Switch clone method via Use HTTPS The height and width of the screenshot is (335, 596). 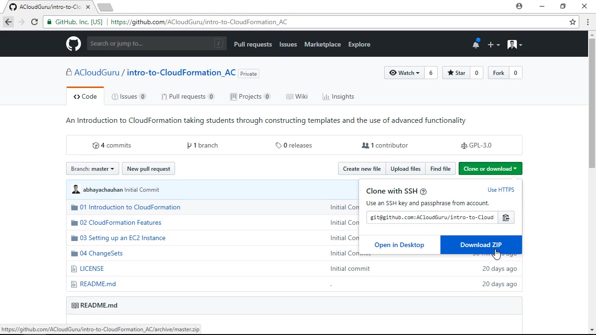[x=501, y=190]
